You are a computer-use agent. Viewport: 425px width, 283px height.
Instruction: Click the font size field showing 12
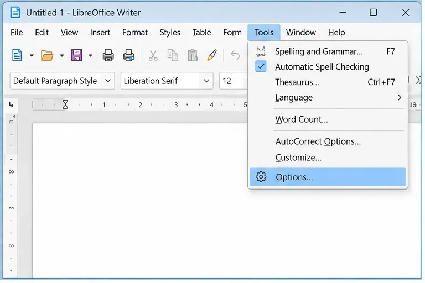(234, 81)
